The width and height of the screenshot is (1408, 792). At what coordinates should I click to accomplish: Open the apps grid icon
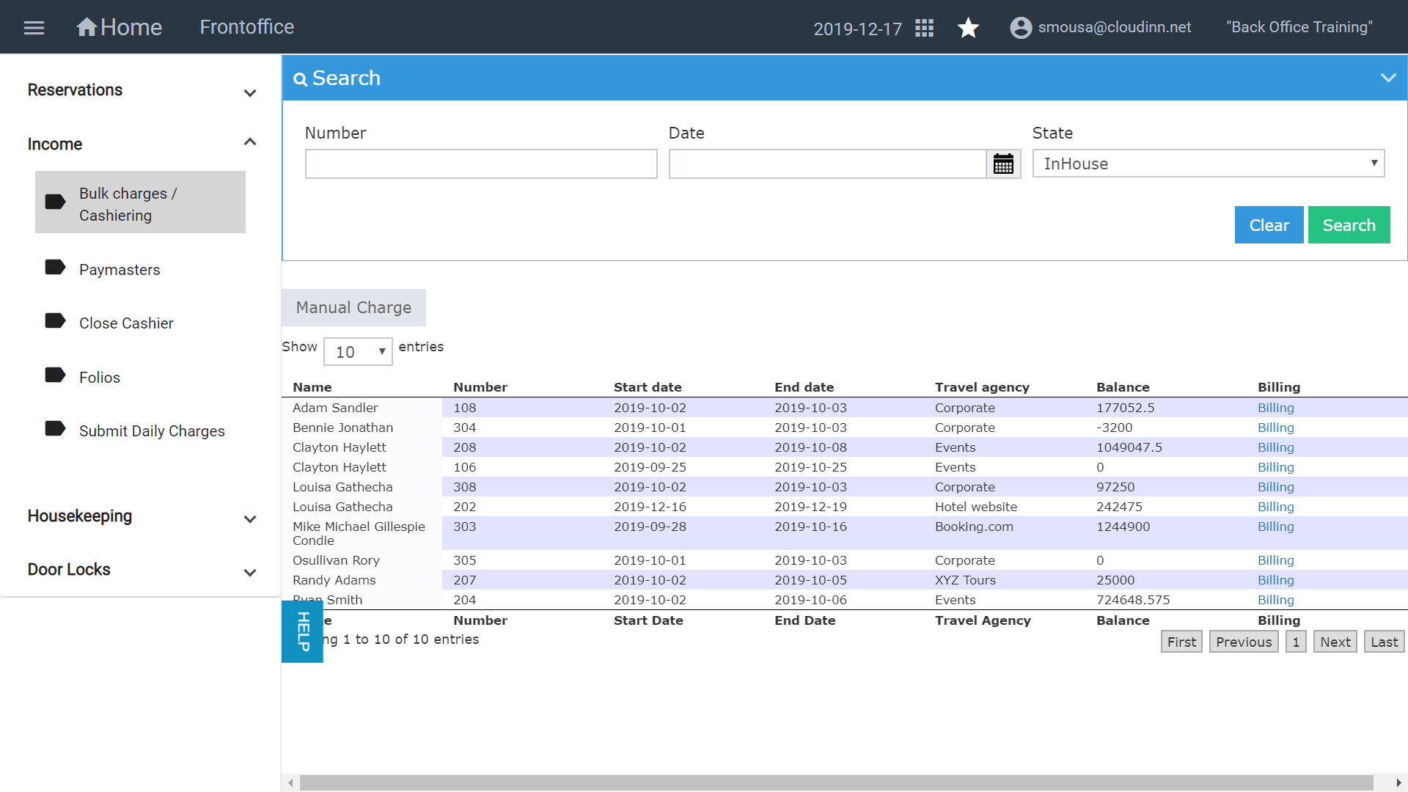[924, 28]
